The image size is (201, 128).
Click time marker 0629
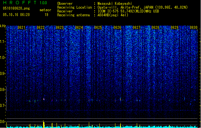point(174,28)
